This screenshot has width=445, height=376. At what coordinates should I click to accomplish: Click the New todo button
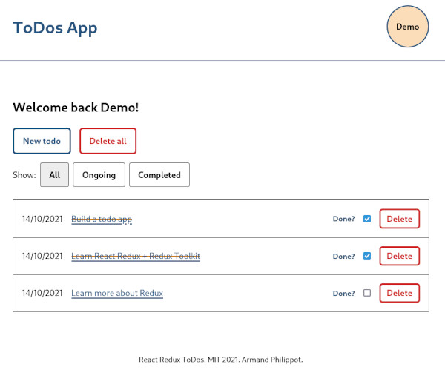(x=42, y=141)
